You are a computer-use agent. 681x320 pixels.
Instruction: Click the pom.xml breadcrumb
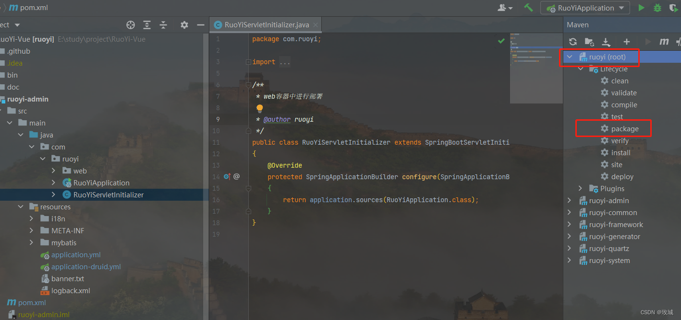pyautogui.click(x=28, y=8)
